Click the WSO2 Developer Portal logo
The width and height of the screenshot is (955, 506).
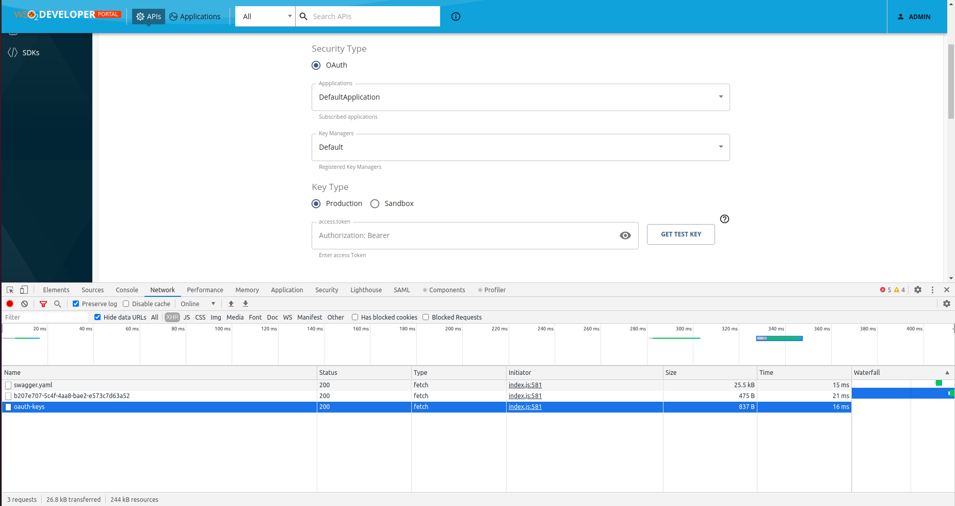(x=68, y=15)
